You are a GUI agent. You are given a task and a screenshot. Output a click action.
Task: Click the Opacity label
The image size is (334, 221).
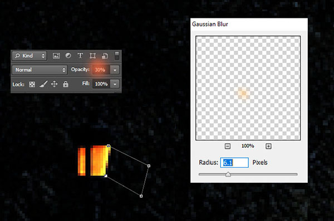(80, 69)
